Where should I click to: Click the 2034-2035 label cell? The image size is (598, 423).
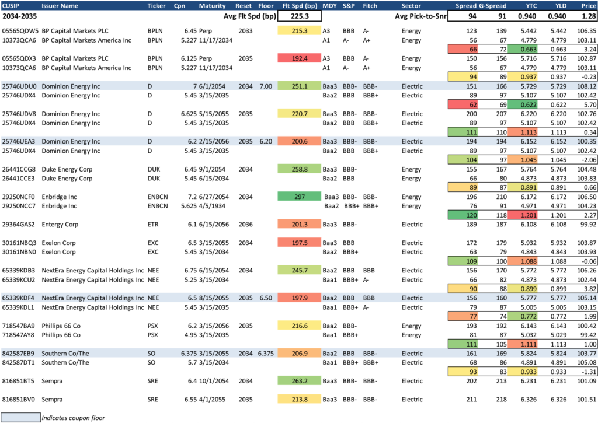[x=20, y=16]
